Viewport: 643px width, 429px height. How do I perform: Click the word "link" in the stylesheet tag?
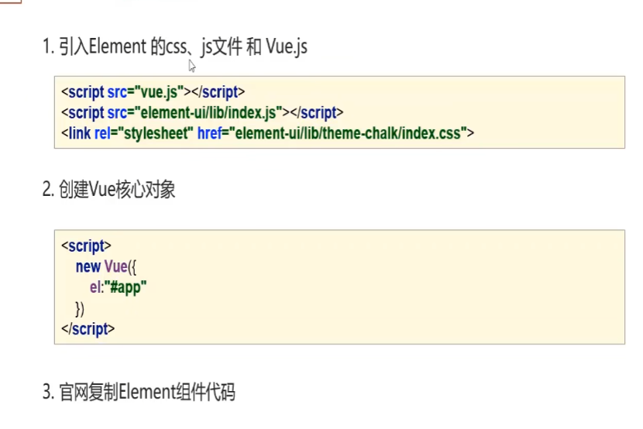click(80, 133)
